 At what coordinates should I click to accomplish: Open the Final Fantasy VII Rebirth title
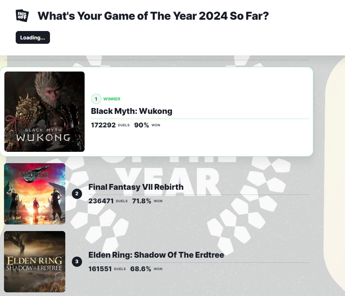(136, 187)
